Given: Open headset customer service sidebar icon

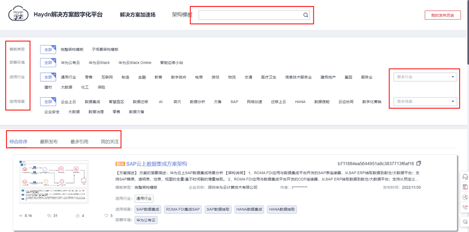Looking at the screenshot, I should coord(465,177).
